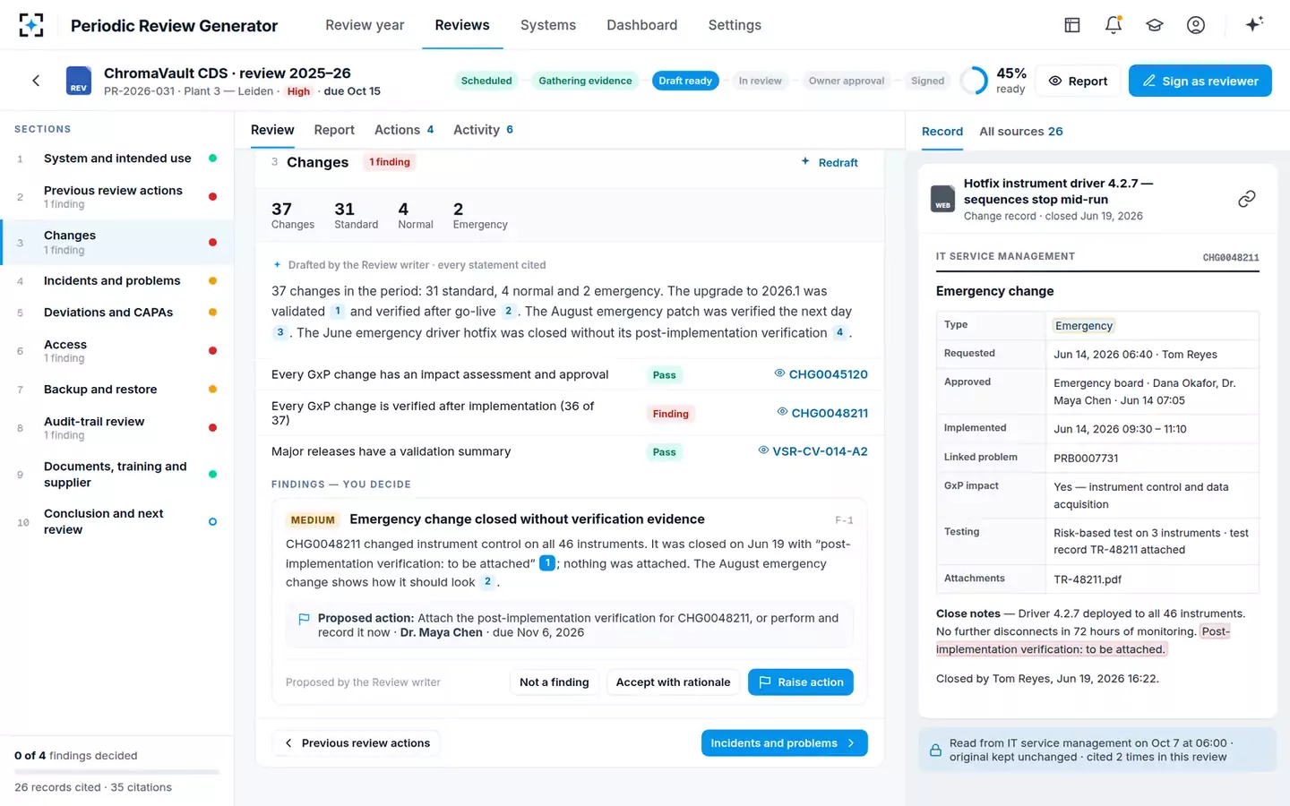The height and width of the screenshot is (806, 1290).
Task: Open Dashboard nav item
Action: (642, 25)
